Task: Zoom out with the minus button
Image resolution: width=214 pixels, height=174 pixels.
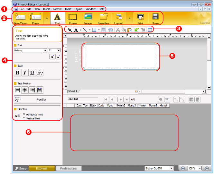Action: pyautogui.click(x=183, y=169)
